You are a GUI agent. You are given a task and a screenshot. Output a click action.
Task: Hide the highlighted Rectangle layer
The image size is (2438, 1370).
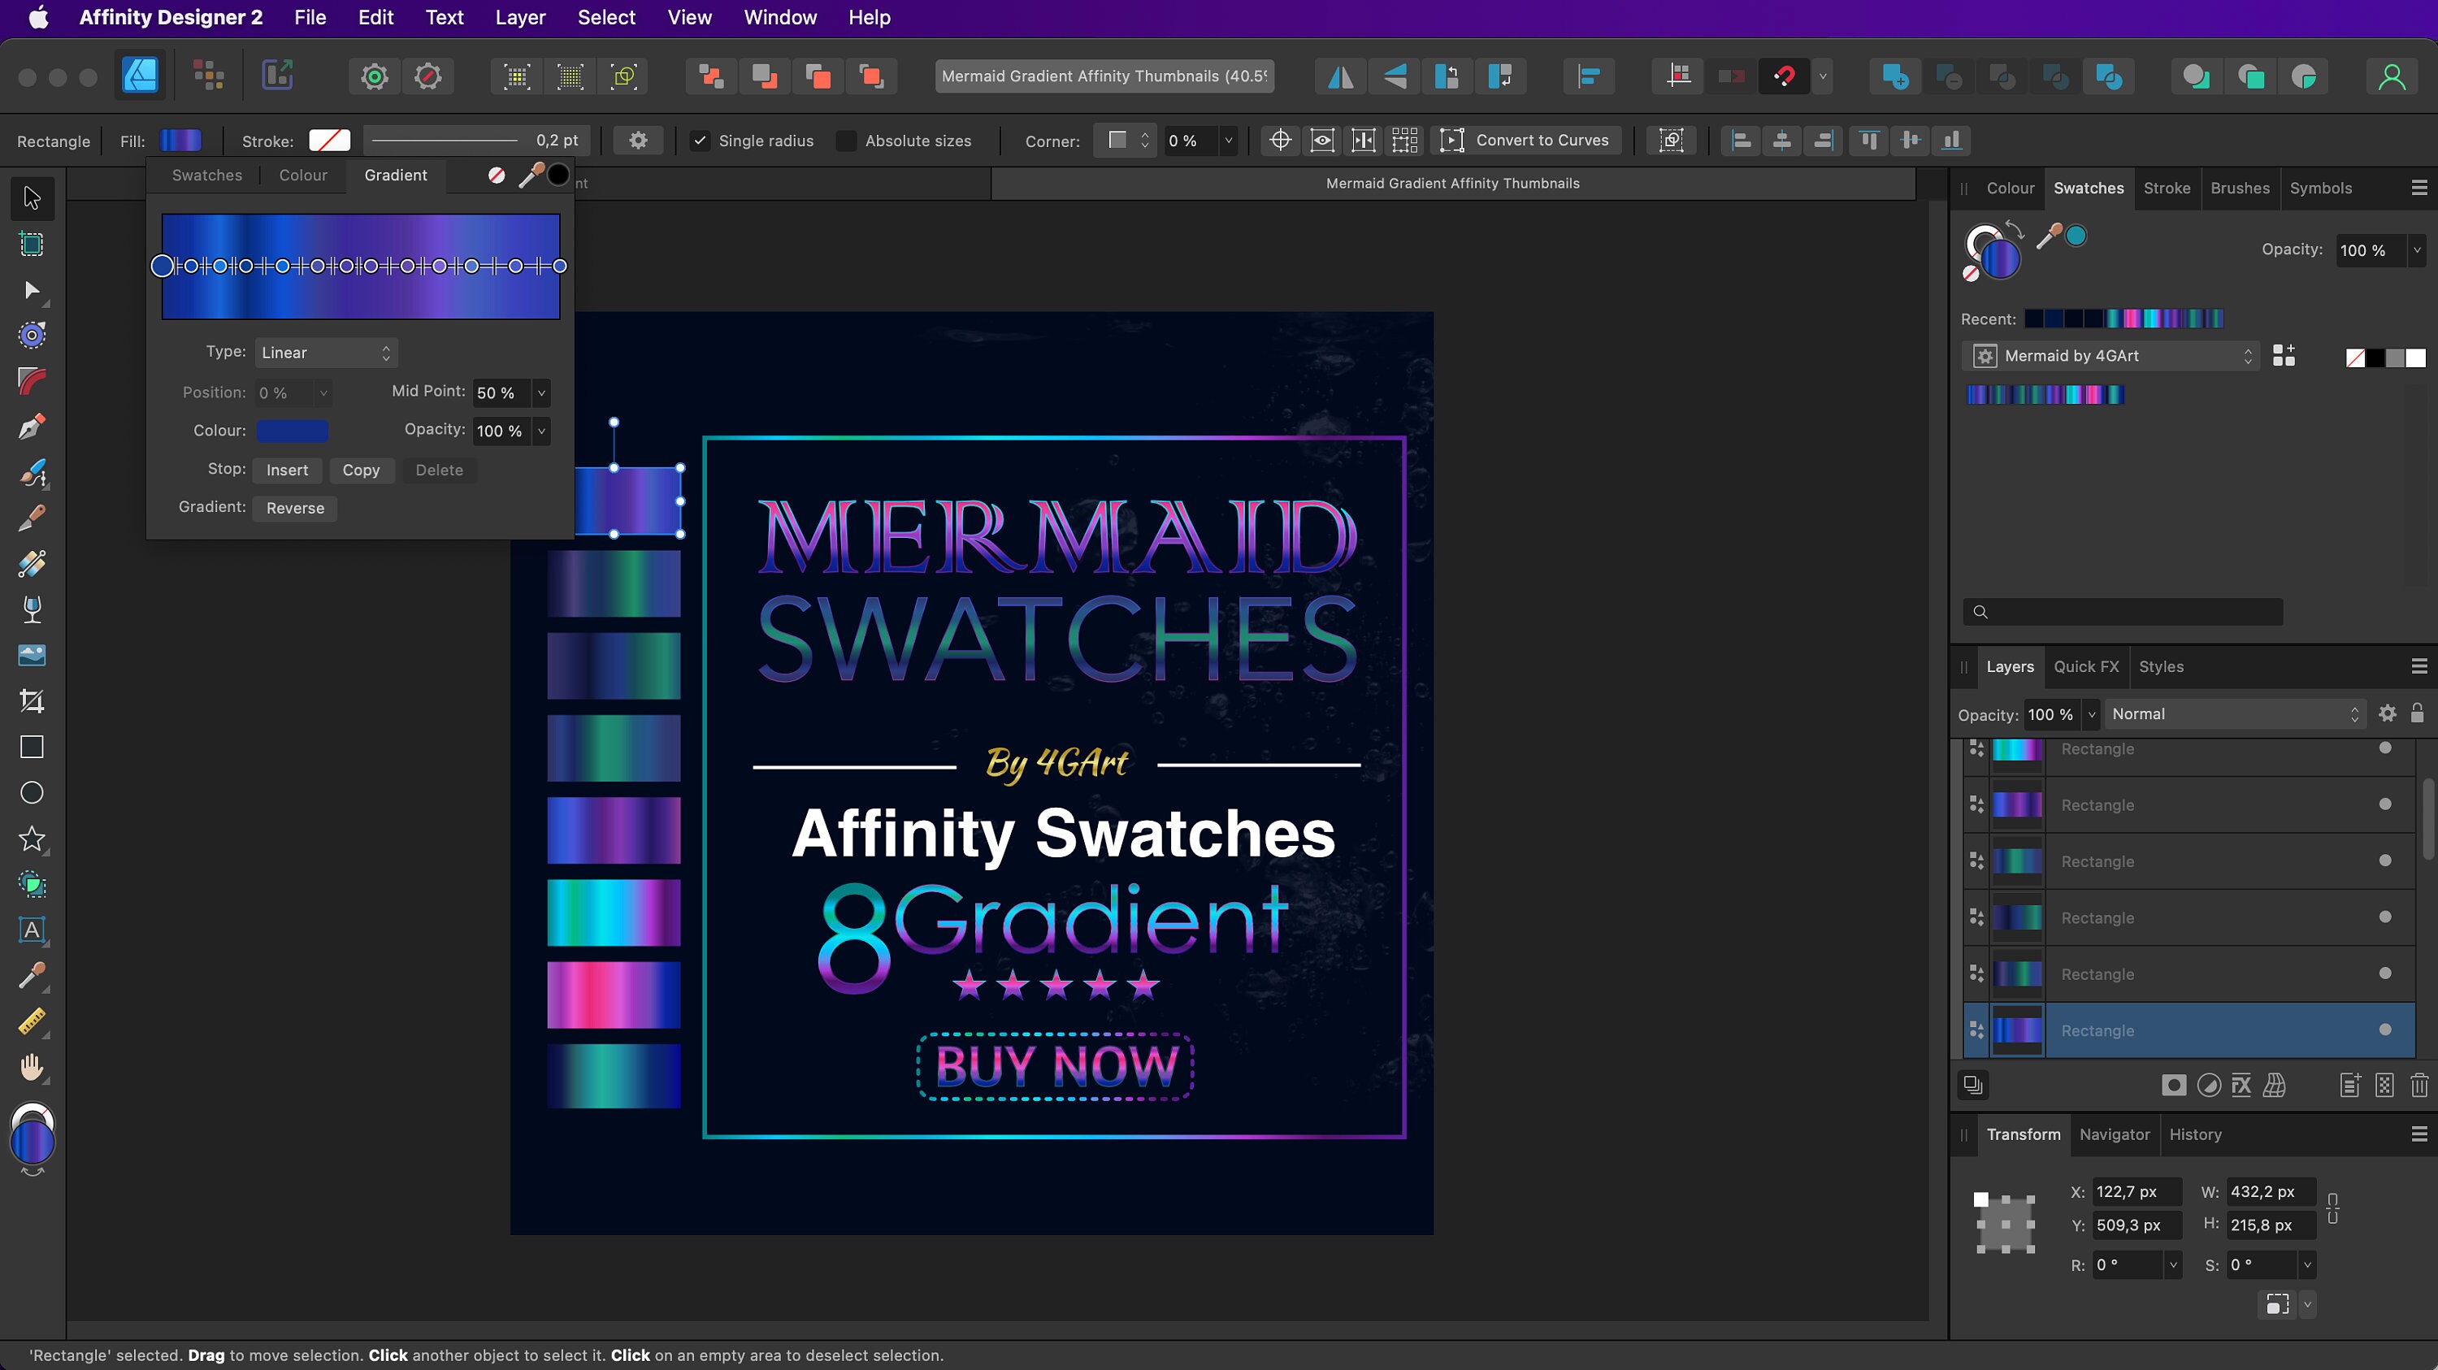[x=2385, y=1030]
